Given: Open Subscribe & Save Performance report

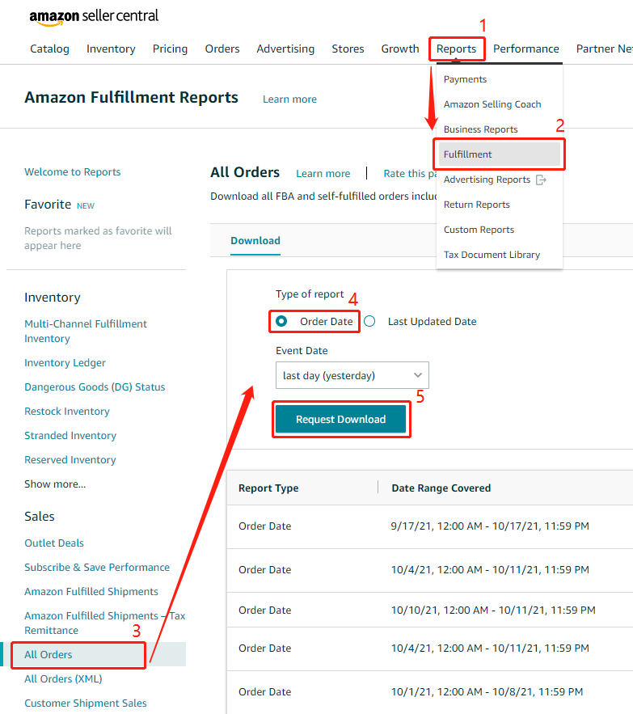Looking at the screenshot, I should tap(97, 567).
